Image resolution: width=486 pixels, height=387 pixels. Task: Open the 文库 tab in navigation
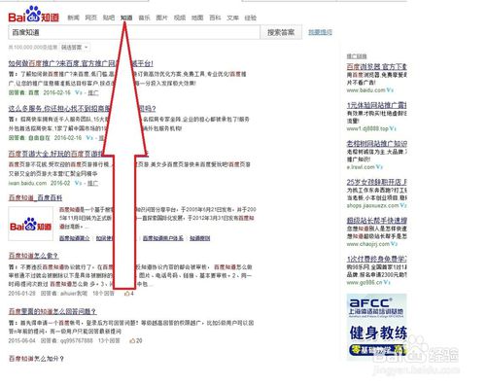tap(232, 18)
